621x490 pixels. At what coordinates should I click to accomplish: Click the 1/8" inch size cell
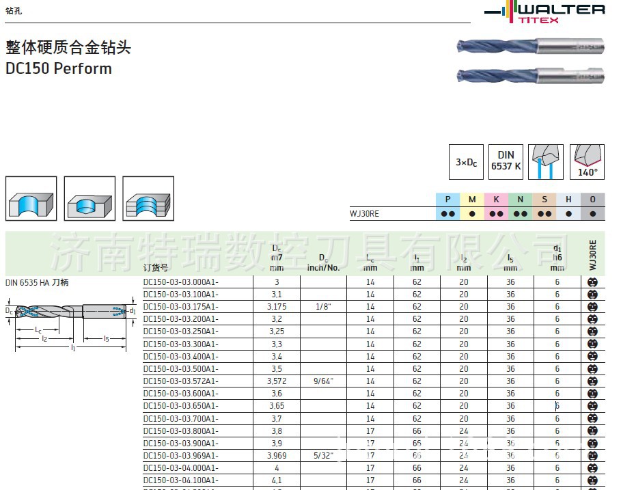tap(323, 307)
